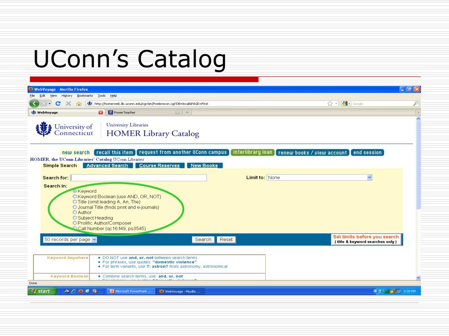This screenshot has height=336, width=449.
Task: Launch Firefox from quick launch icon
Action: [81, 291]
